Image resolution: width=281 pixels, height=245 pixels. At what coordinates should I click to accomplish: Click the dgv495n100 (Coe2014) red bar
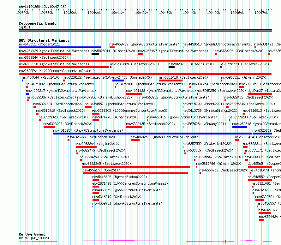[135, 173]
